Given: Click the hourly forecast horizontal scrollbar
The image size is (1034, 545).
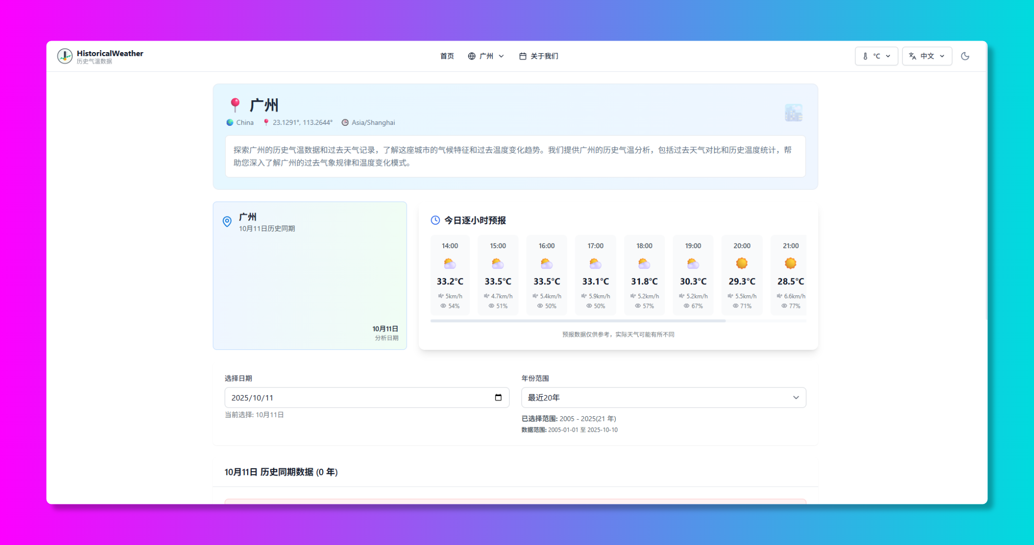Looking at the screenshot, I should pos(578,321).
